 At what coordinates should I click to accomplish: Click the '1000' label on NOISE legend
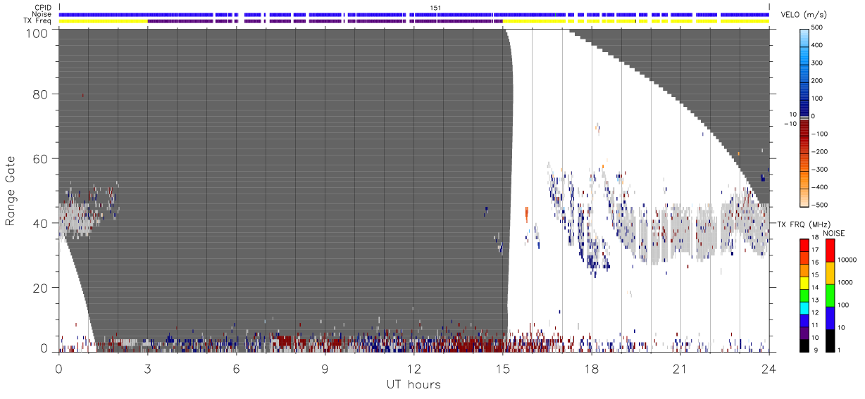tap(844, 283)
